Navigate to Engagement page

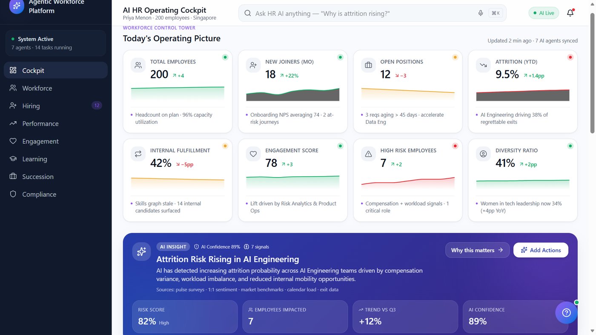point(56,141)
